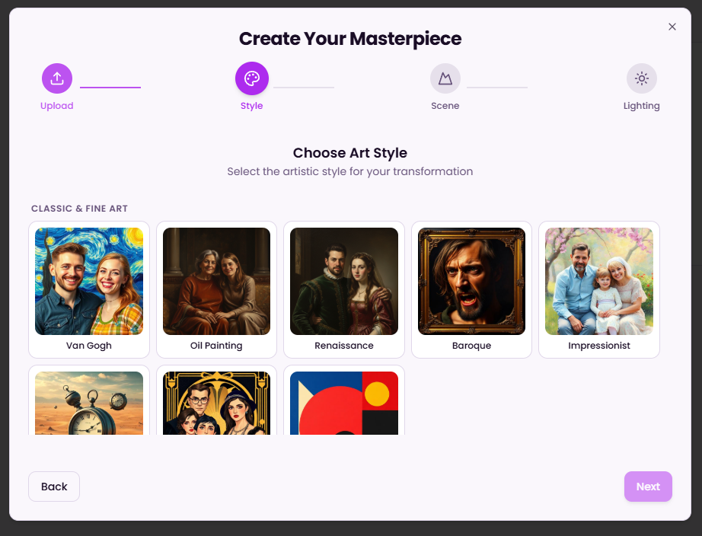
Task: Jump to the Lighting step label
Action: point(642,106)
